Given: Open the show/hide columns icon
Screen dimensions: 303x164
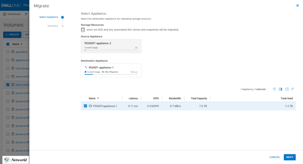Looking at the screenshot, I should 280,89.
